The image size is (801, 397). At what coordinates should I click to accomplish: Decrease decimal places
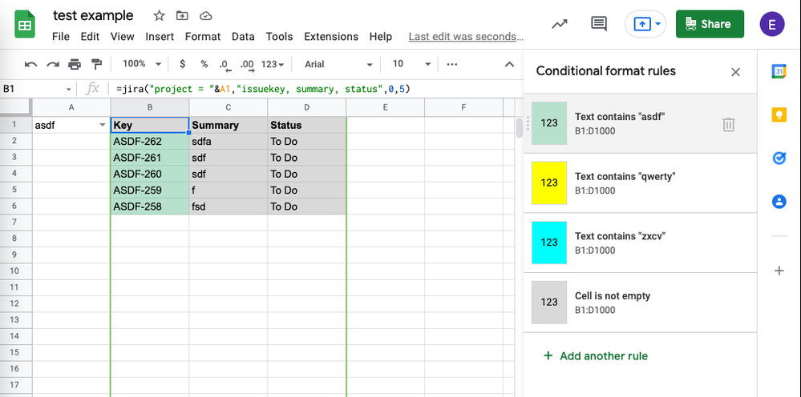(x=225, y=64)
